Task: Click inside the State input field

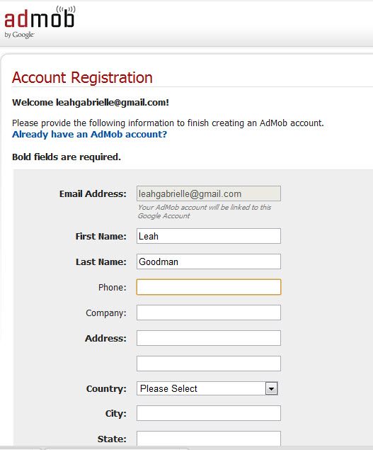Action: tap(208, 439)
